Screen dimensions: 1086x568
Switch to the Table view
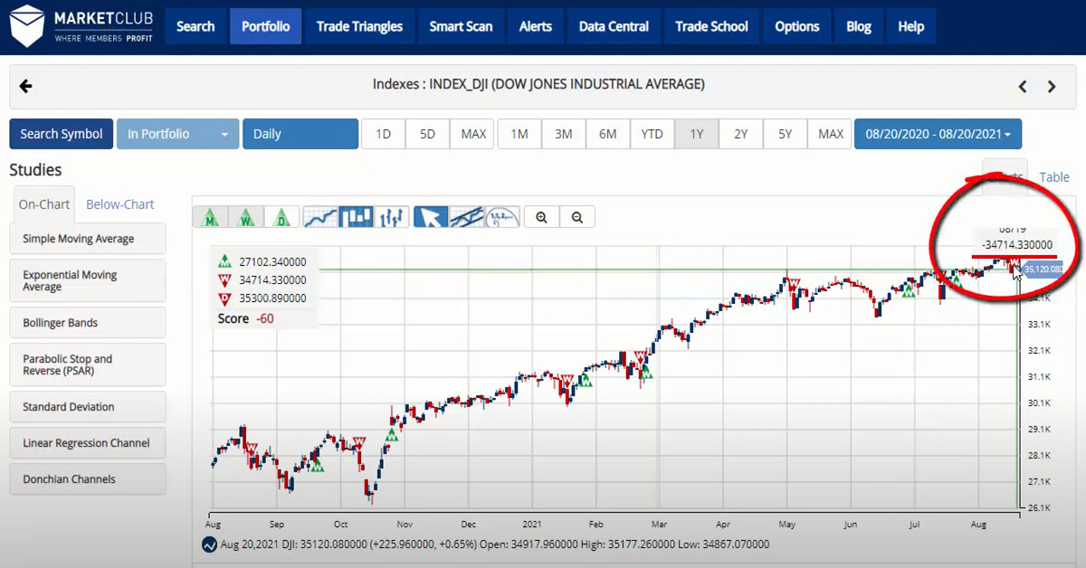[x=1053, y=177]
